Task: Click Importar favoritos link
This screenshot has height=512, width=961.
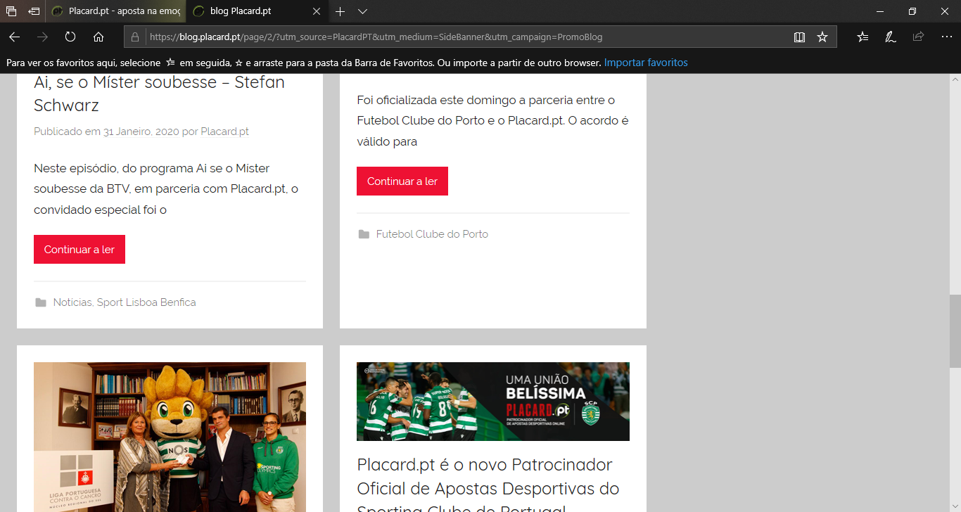Action: coord(646,63)
